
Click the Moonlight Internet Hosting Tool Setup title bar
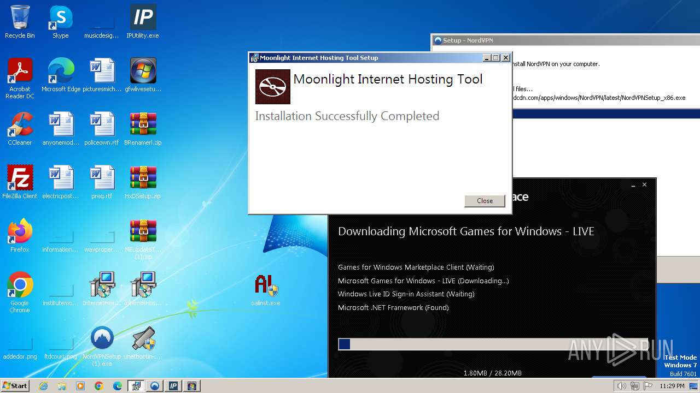(x=365, y=58)
